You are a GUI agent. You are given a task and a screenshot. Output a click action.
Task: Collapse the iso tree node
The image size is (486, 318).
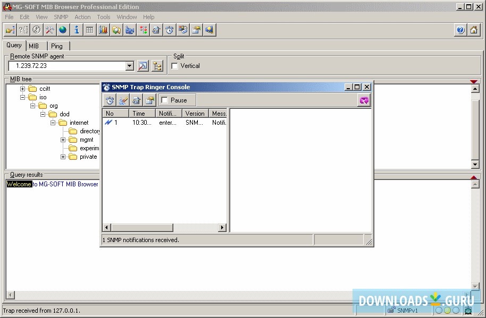pos(22,97)
